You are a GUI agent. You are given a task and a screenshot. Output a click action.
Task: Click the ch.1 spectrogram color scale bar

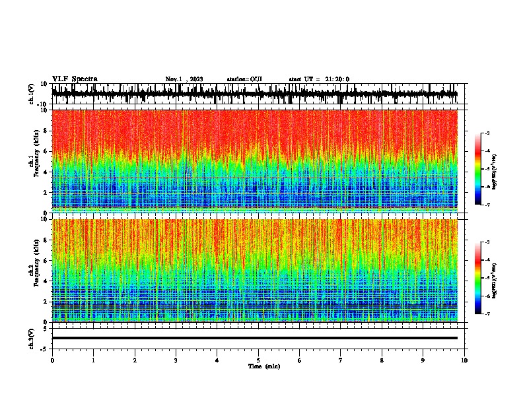click(x=477, y=169)
